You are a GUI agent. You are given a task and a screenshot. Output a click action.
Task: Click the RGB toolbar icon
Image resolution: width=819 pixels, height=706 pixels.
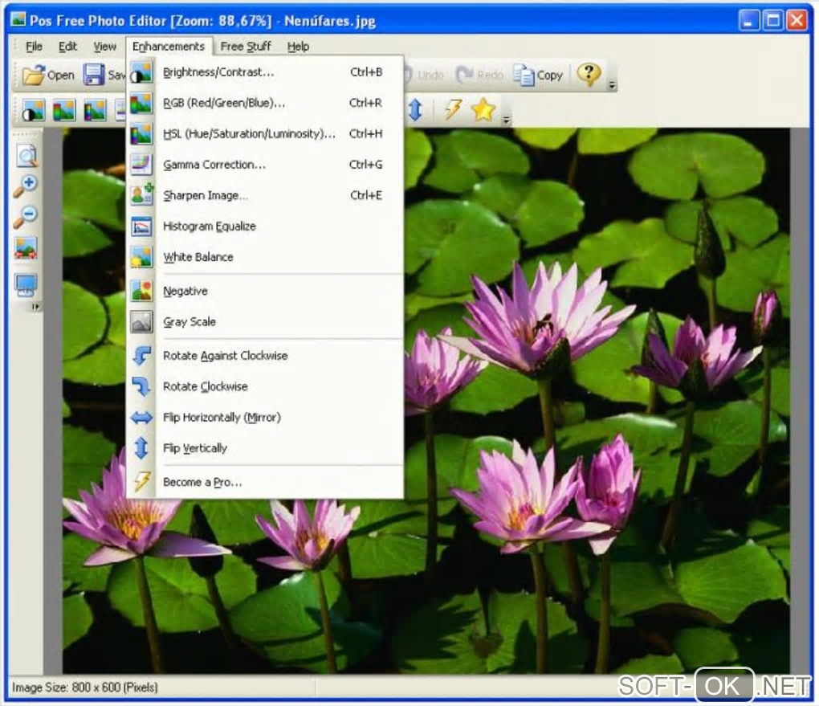[63, 110]
